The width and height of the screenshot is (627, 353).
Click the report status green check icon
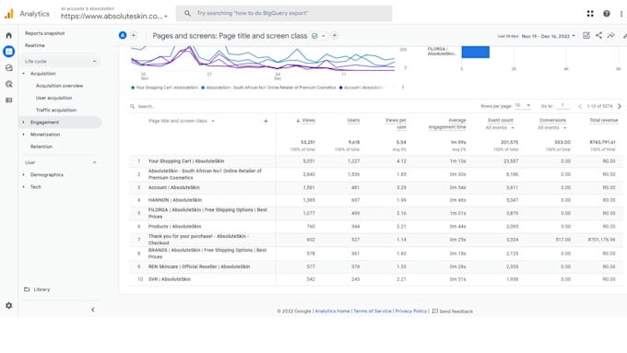coord(314,36)
